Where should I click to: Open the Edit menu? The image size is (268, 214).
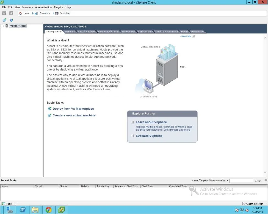pyautogui.click(x=10, y=7)
